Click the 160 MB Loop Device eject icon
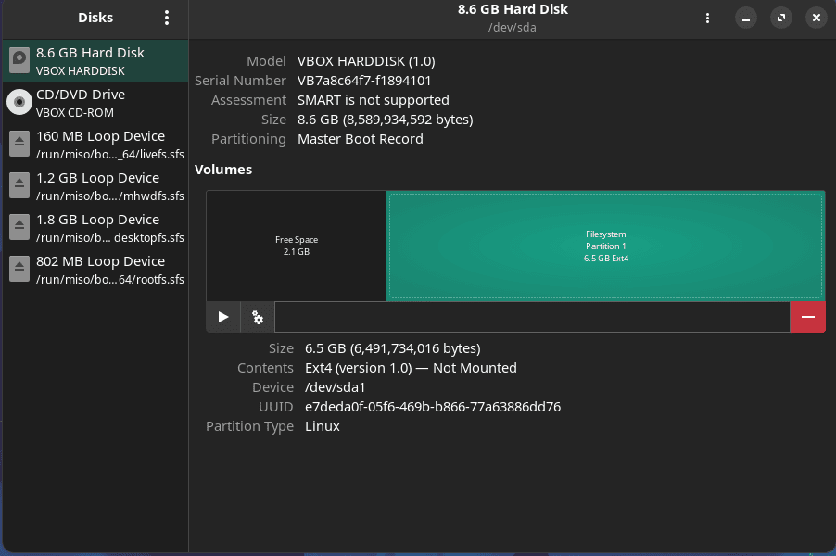836x556 pixels. coord(19,144)
